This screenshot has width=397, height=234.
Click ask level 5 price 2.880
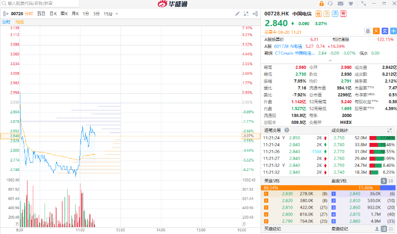(x=355, y=221)
